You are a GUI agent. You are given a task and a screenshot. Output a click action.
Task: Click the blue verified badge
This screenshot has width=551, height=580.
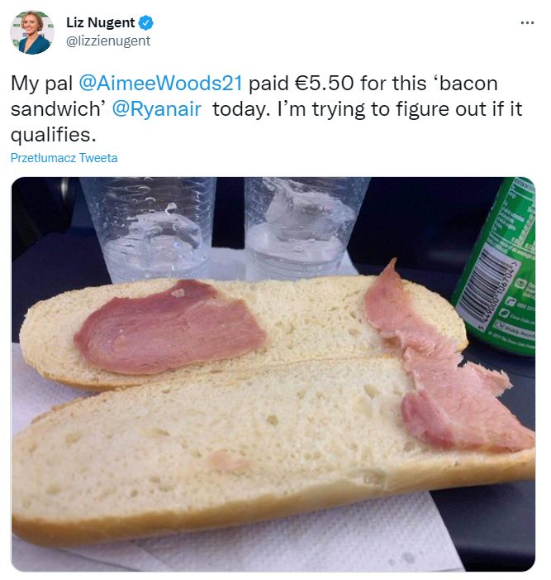tap(146, 22)
